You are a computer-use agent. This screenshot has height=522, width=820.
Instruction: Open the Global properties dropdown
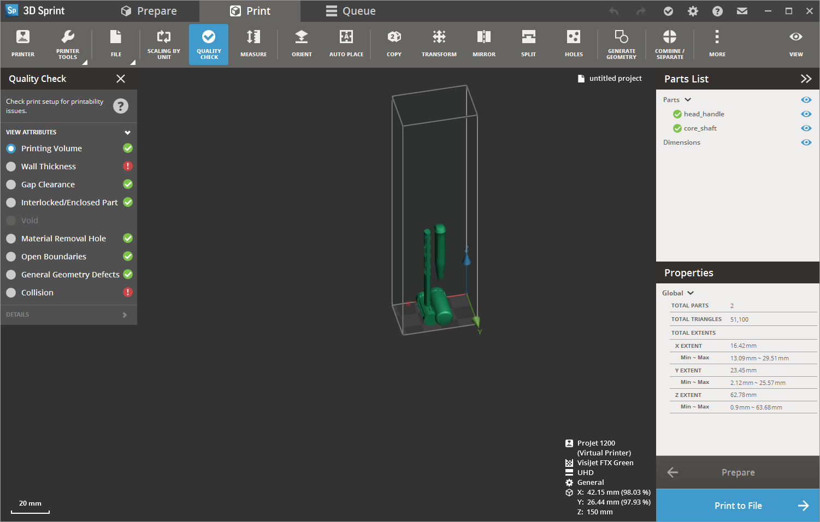[x=677, y=293]
